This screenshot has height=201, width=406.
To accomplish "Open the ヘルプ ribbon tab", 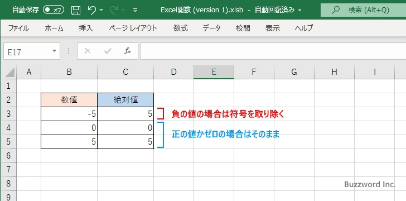I will [x=304, y=28].
